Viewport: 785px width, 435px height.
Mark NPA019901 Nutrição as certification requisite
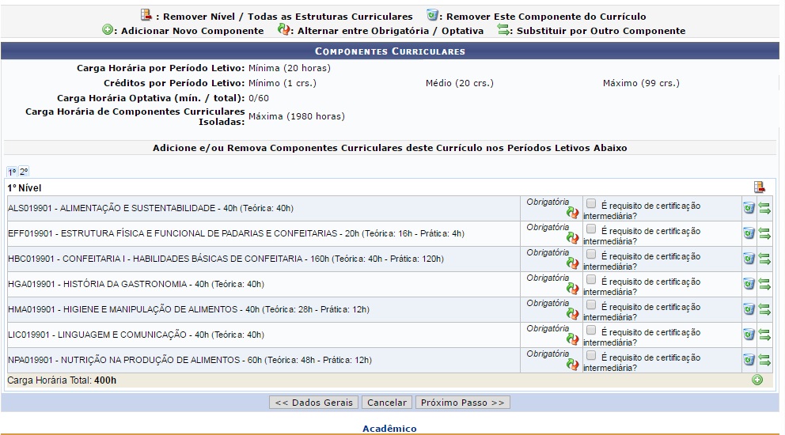tap(592, 356)
